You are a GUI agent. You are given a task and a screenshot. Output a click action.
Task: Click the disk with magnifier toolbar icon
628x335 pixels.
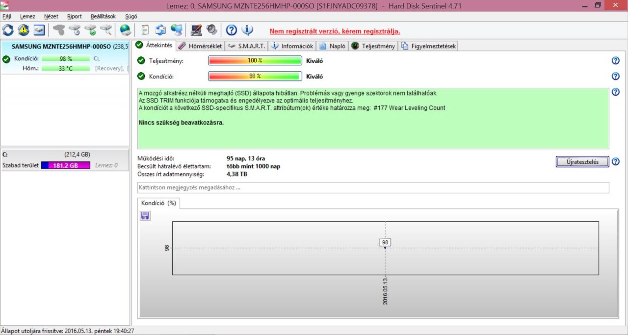point(106,30)
